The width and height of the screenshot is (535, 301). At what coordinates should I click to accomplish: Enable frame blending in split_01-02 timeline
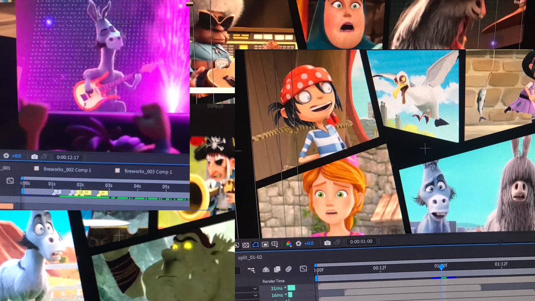[x=277, y=269]
